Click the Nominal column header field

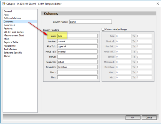click(77, 41)
